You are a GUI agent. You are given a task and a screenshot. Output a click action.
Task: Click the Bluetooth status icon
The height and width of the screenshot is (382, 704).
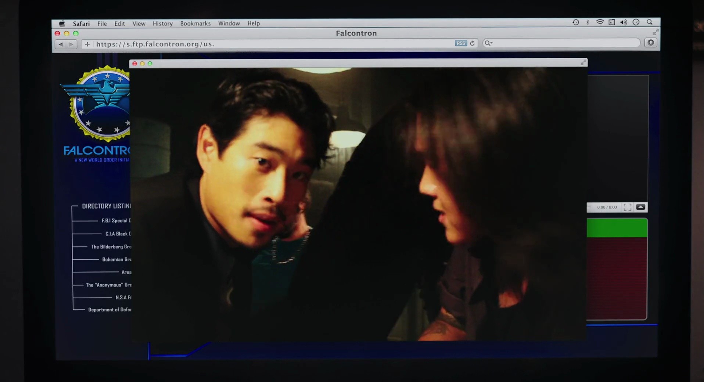588,22
